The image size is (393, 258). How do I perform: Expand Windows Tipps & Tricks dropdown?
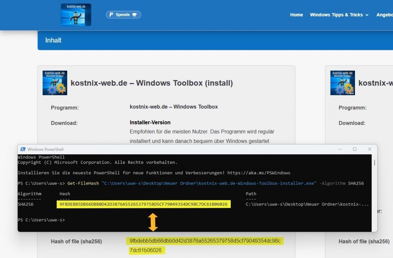(339, 15)
